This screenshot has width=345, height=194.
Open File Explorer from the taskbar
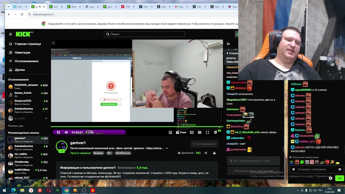(x=22, y=190)
